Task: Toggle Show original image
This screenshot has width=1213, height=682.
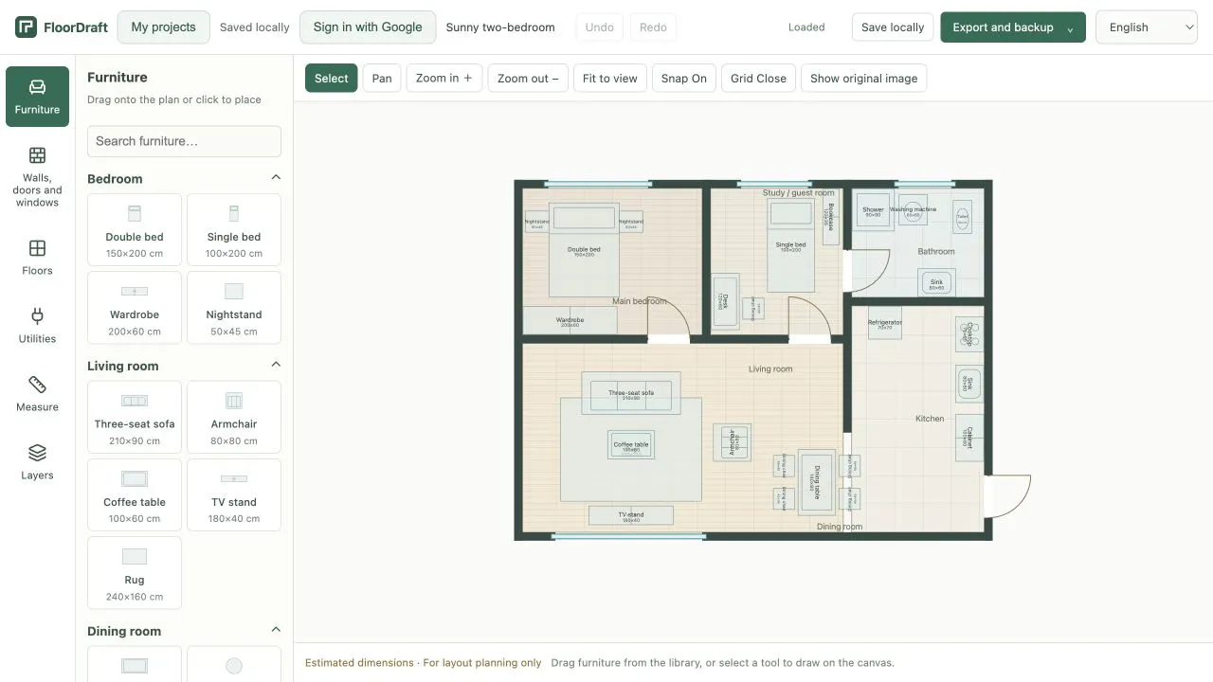Action: tap(863, 78)
